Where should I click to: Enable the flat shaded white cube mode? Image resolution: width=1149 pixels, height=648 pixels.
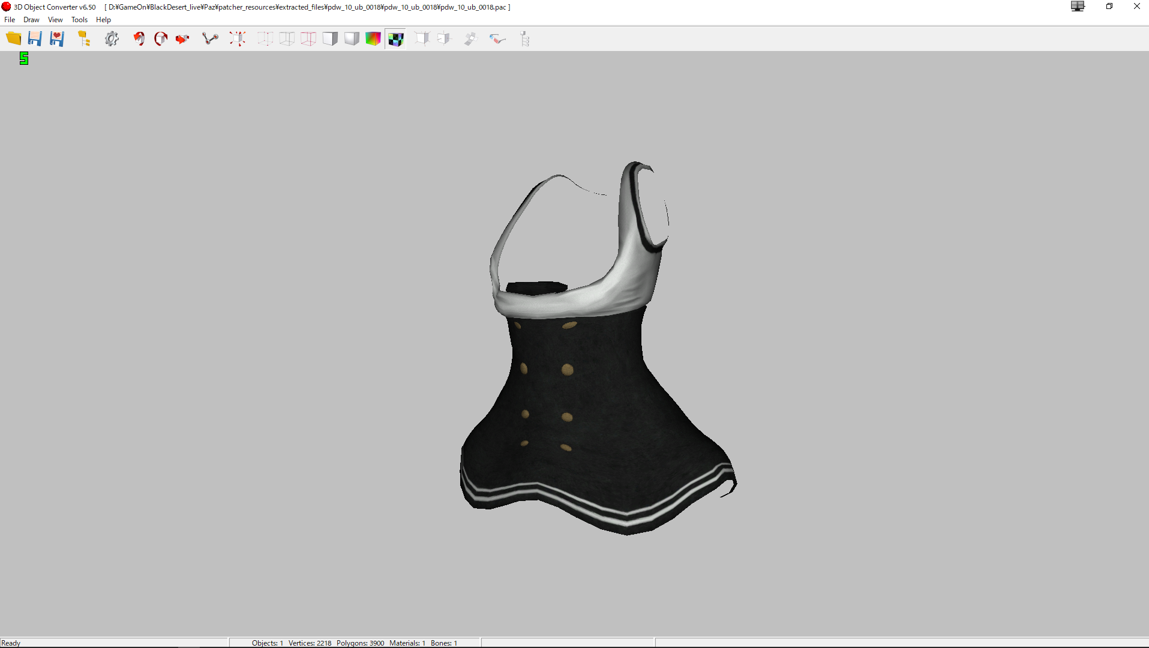pos(330,39)
